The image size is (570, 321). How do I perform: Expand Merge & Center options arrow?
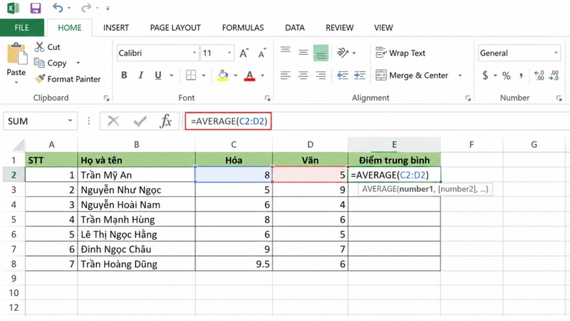pos(460,76)
